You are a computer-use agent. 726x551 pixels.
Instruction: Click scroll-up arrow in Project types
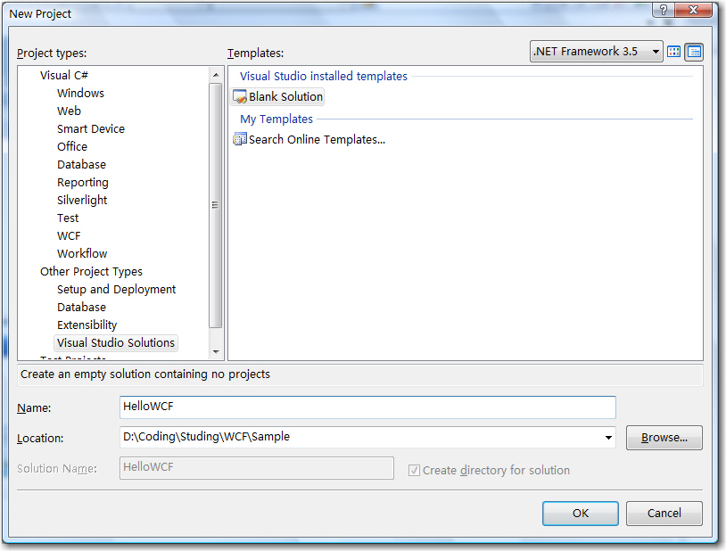[216, 75]
